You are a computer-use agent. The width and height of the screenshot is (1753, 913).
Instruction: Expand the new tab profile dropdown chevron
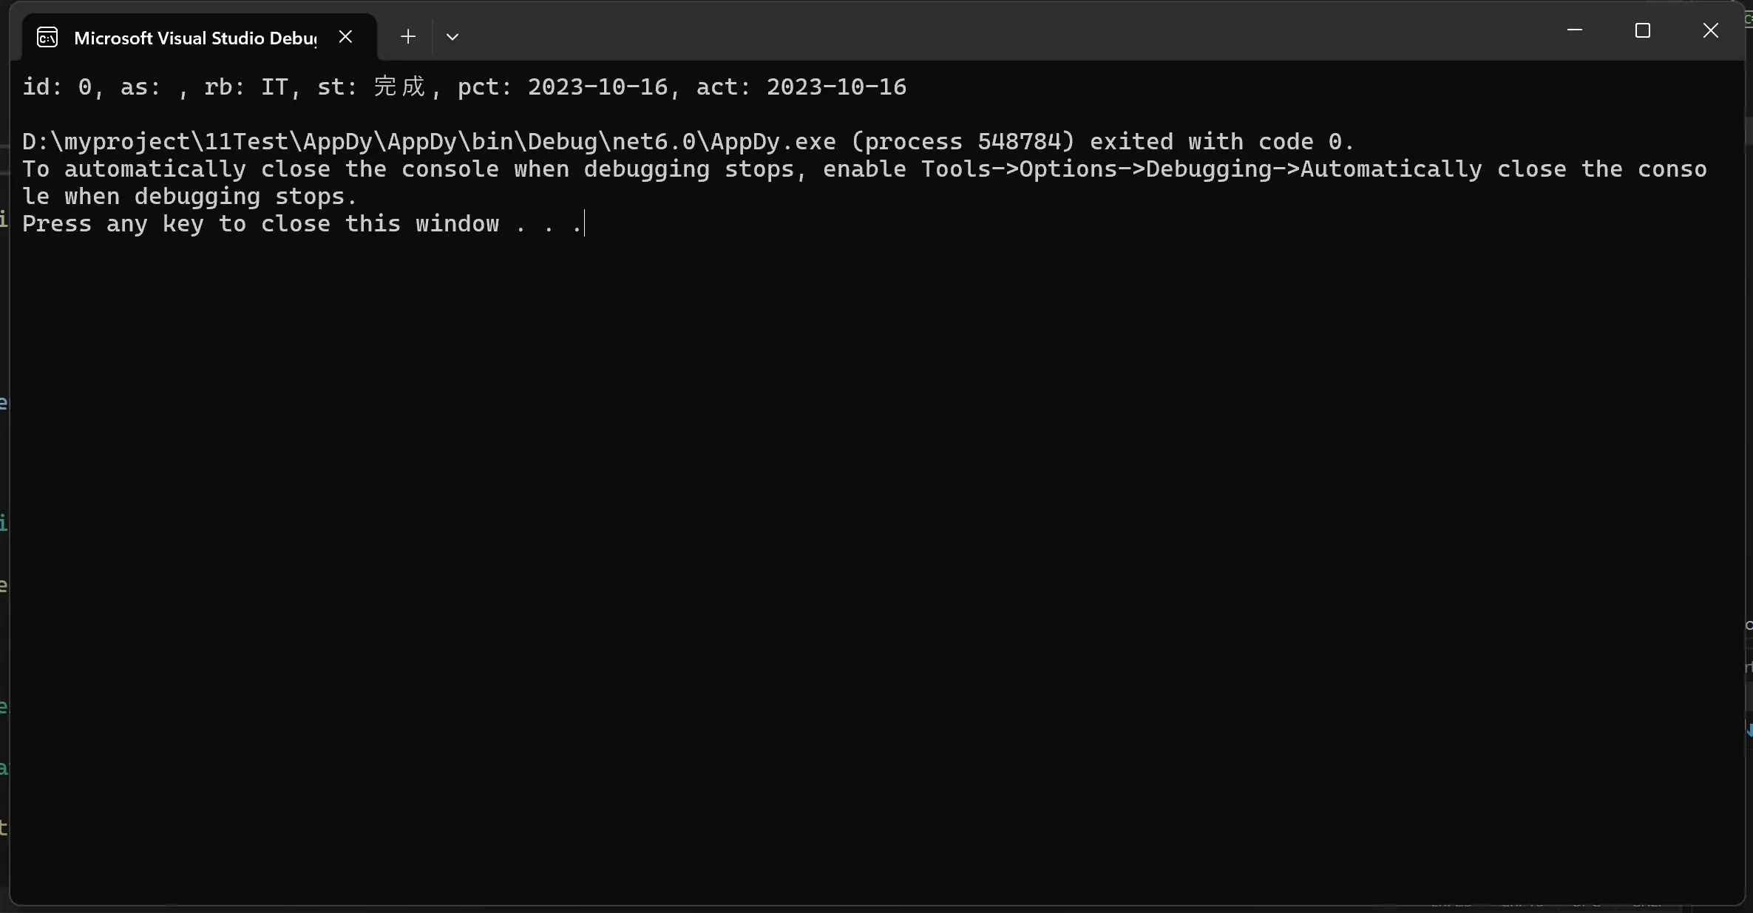click(x=452, y=37)
